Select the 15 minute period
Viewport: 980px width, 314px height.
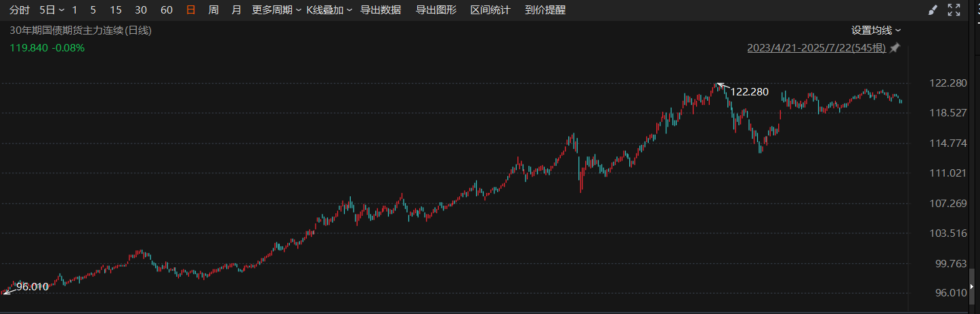[116, 10]
